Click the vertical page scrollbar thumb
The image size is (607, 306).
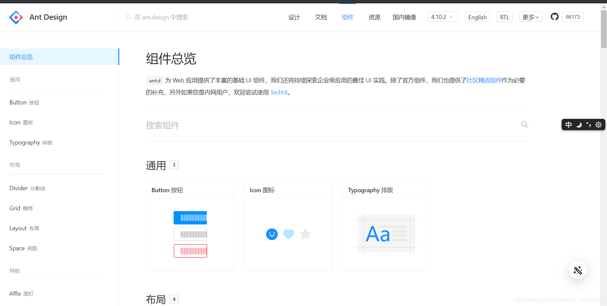[604, 29]
